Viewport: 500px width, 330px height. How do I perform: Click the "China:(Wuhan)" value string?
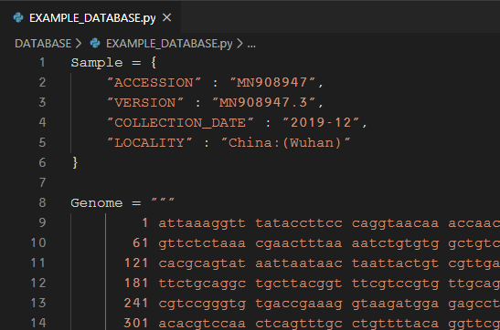[x=286, y=143]
